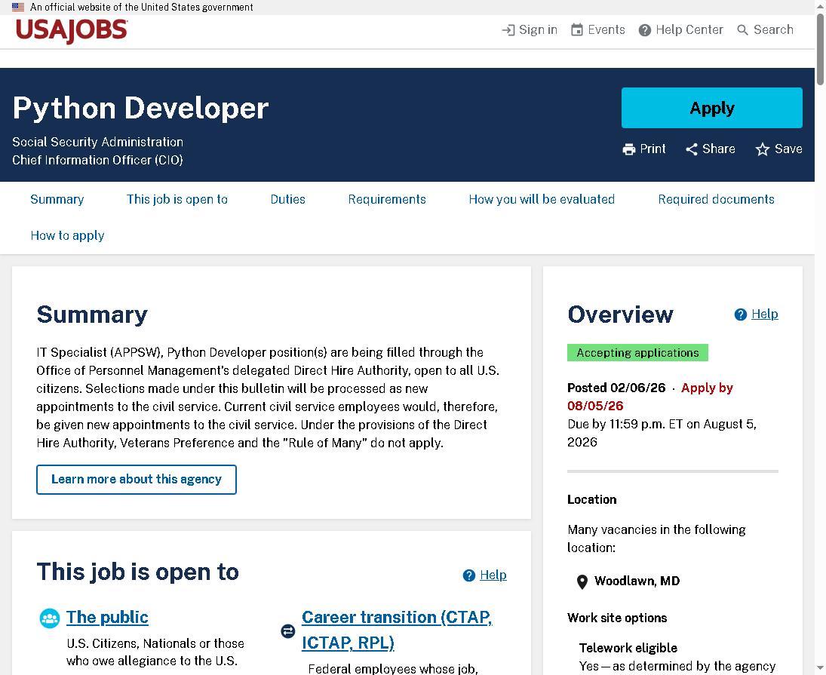Jump to the Requirements tab

point(387,200)
